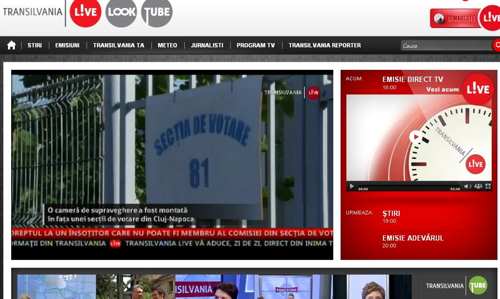The width and height of the screenshot is (500, 299).
Task: Go to TRANSILVANIA REPORTER section
Action: click(x=324, y=45)
